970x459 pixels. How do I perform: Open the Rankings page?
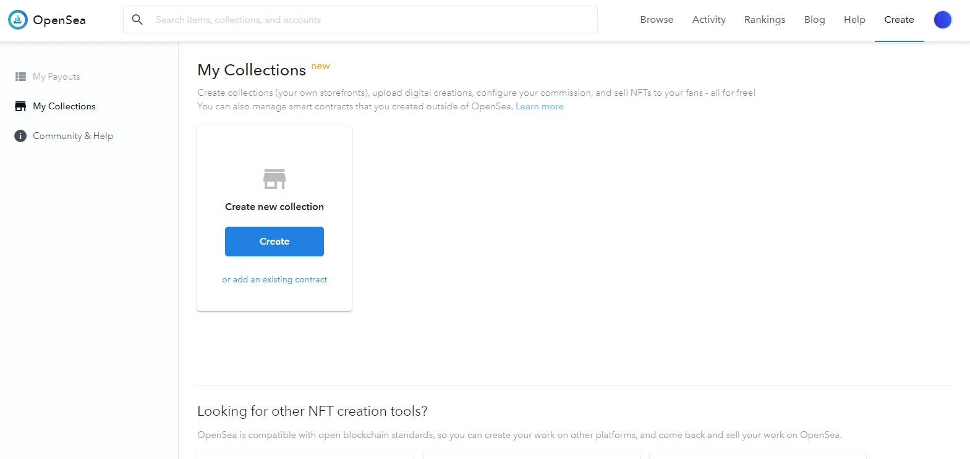[765, 20]
